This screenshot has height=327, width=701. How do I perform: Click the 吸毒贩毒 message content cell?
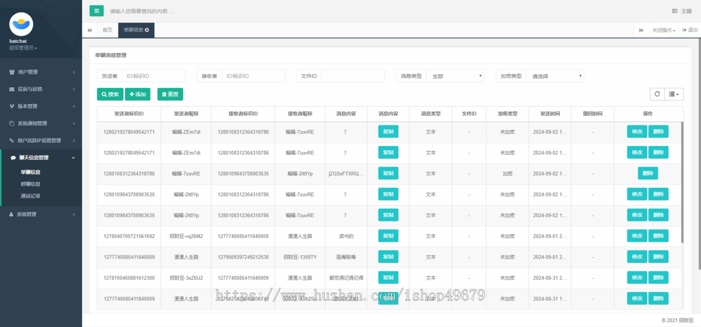pyautogui.click(x=346, y=257)
